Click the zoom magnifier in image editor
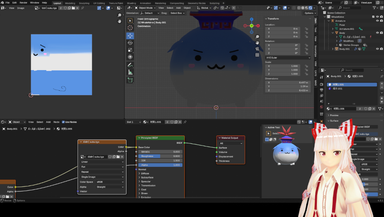The image size is (384, 217). pos(119,15)
